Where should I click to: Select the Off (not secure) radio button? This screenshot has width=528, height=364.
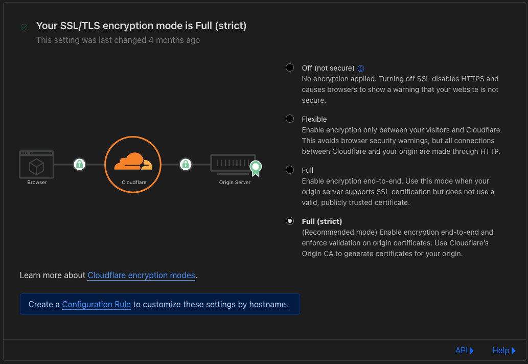tap(290, 67)
